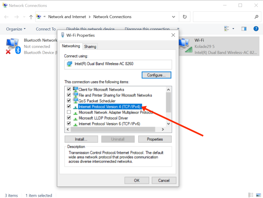Click the horizontal scrollbar thumb in items list
The image size is (263, 198).
click(x=113, y=129)
